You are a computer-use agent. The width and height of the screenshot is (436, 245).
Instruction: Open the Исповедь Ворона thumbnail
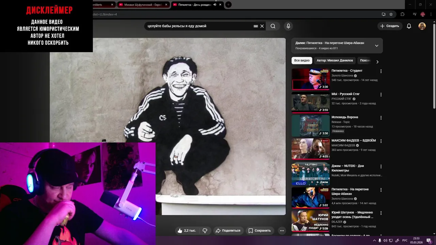(x=310, y=126)
